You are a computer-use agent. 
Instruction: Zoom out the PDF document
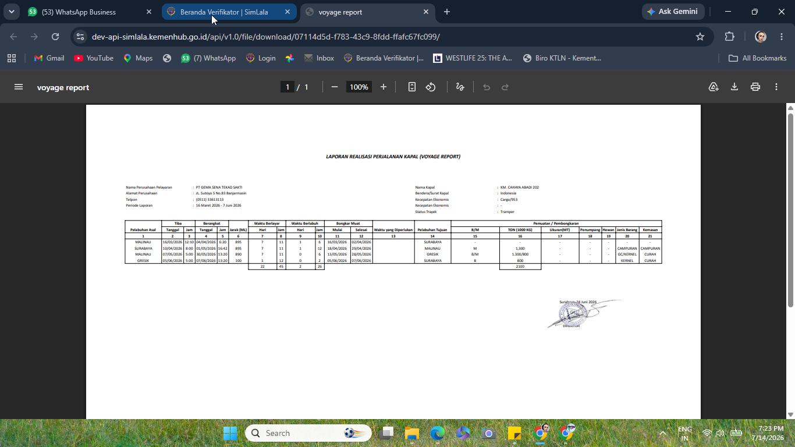point(335,87)
